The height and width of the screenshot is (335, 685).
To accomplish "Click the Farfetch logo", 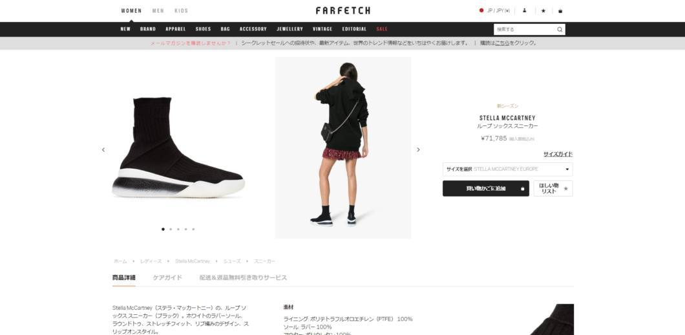I will (x=343, y=10).
